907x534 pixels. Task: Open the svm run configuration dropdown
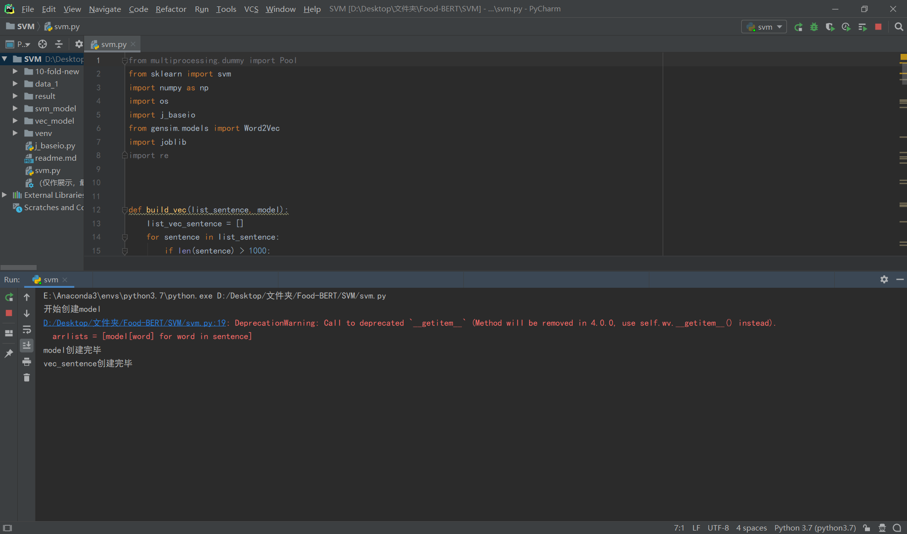(x=764, y=27)
